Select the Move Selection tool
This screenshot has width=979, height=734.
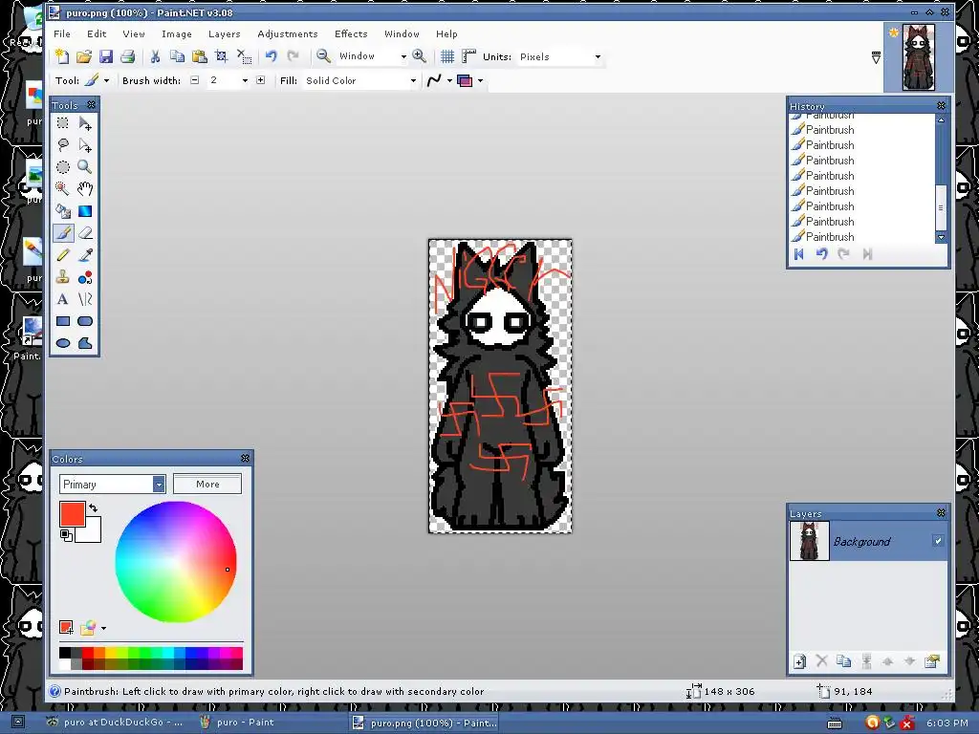[85, 145]
